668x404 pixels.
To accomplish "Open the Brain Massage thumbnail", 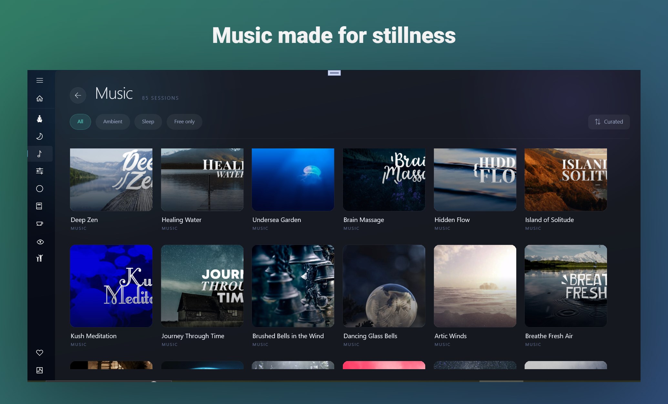I will 384,180.
